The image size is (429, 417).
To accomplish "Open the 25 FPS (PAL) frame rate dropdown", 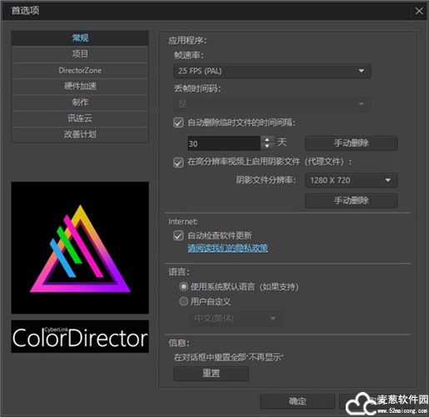I will click(x=272, y=71).
